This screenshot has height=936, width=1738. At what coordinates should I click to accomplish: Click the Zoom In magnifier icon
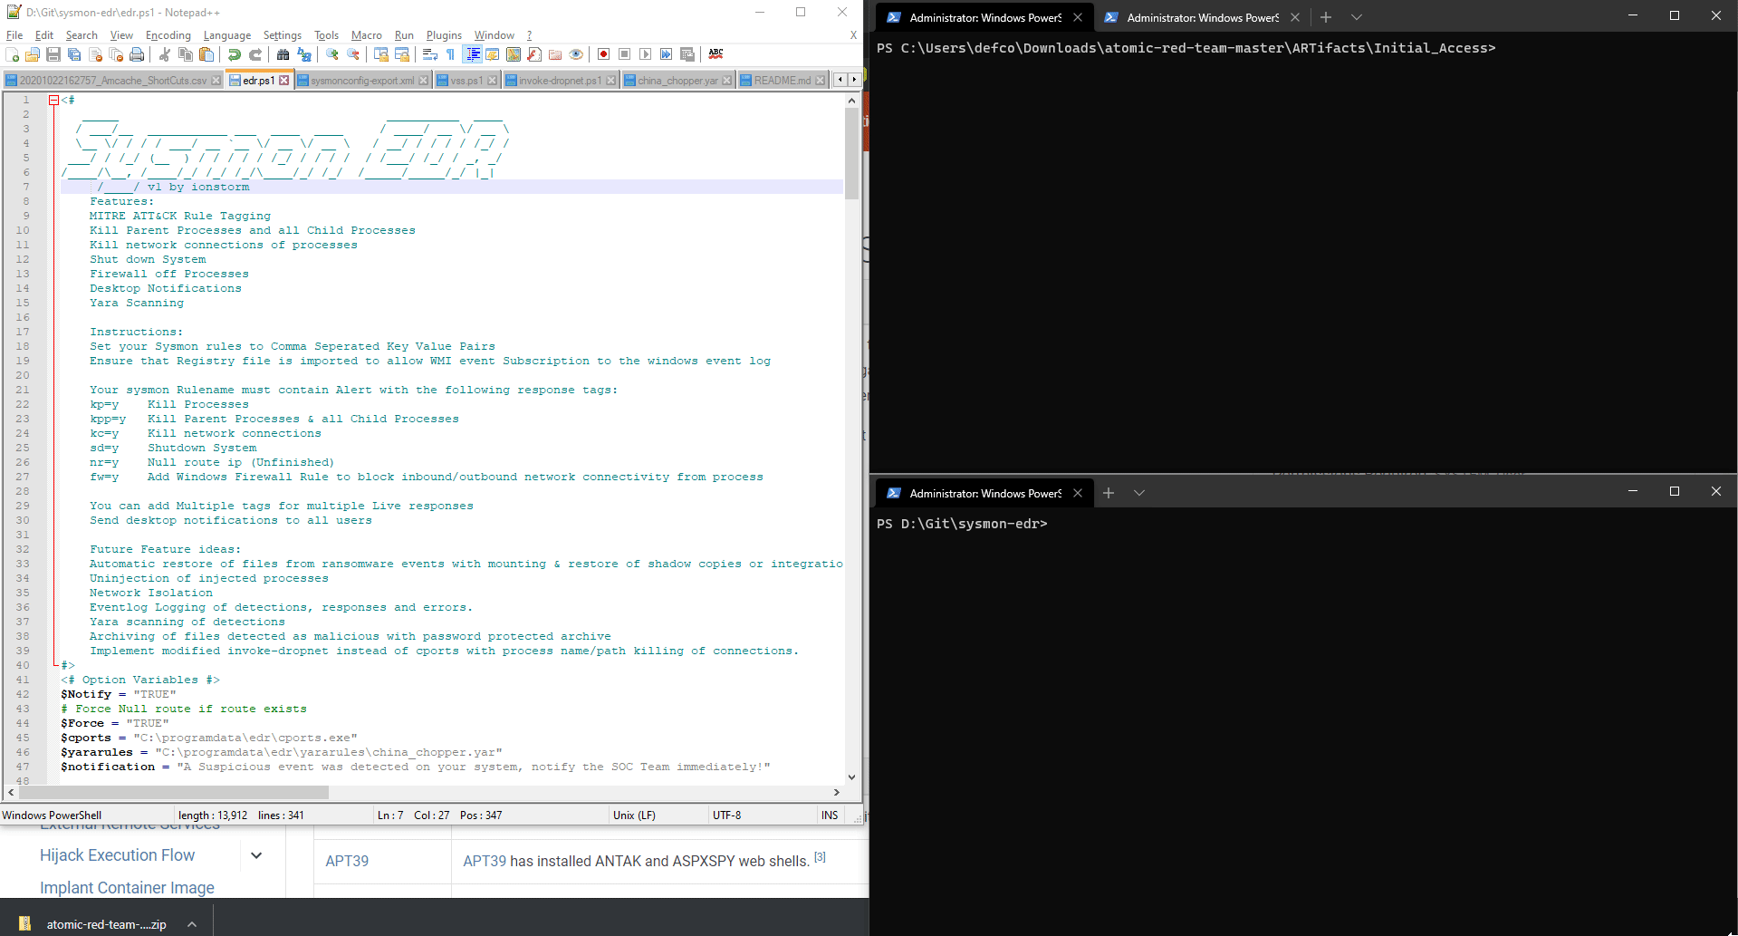(332, 55)
